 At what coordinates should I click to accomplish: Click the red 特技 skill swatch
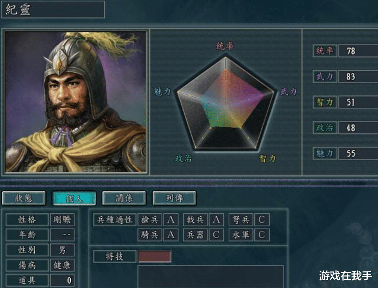(155, 256)
